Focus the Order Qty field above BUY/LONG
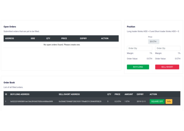The width and height of the screenshot is (184, 131). [x=140, y=48]
